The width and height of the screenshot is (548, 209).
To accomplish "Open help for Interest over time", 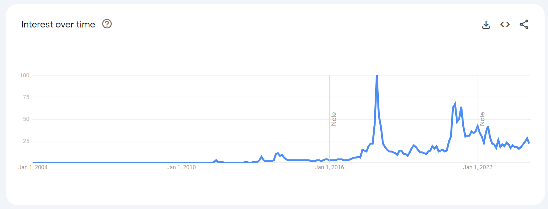I will [x=107, y=24].
